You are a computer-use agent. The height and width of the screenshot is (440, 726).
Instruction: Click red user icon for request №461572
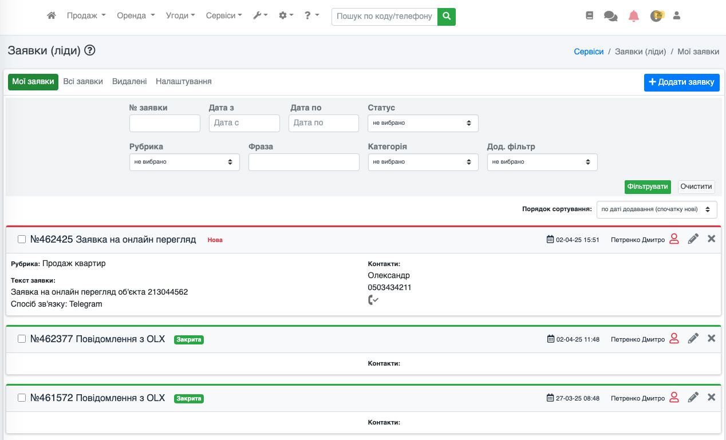coord(674,397)
